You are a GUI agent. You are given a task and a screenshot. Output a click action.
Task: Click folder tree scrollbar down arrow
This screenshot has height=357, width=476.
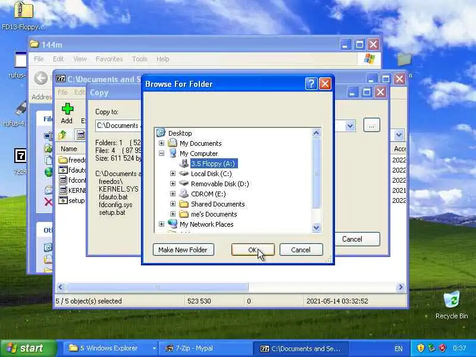[316, 227]
